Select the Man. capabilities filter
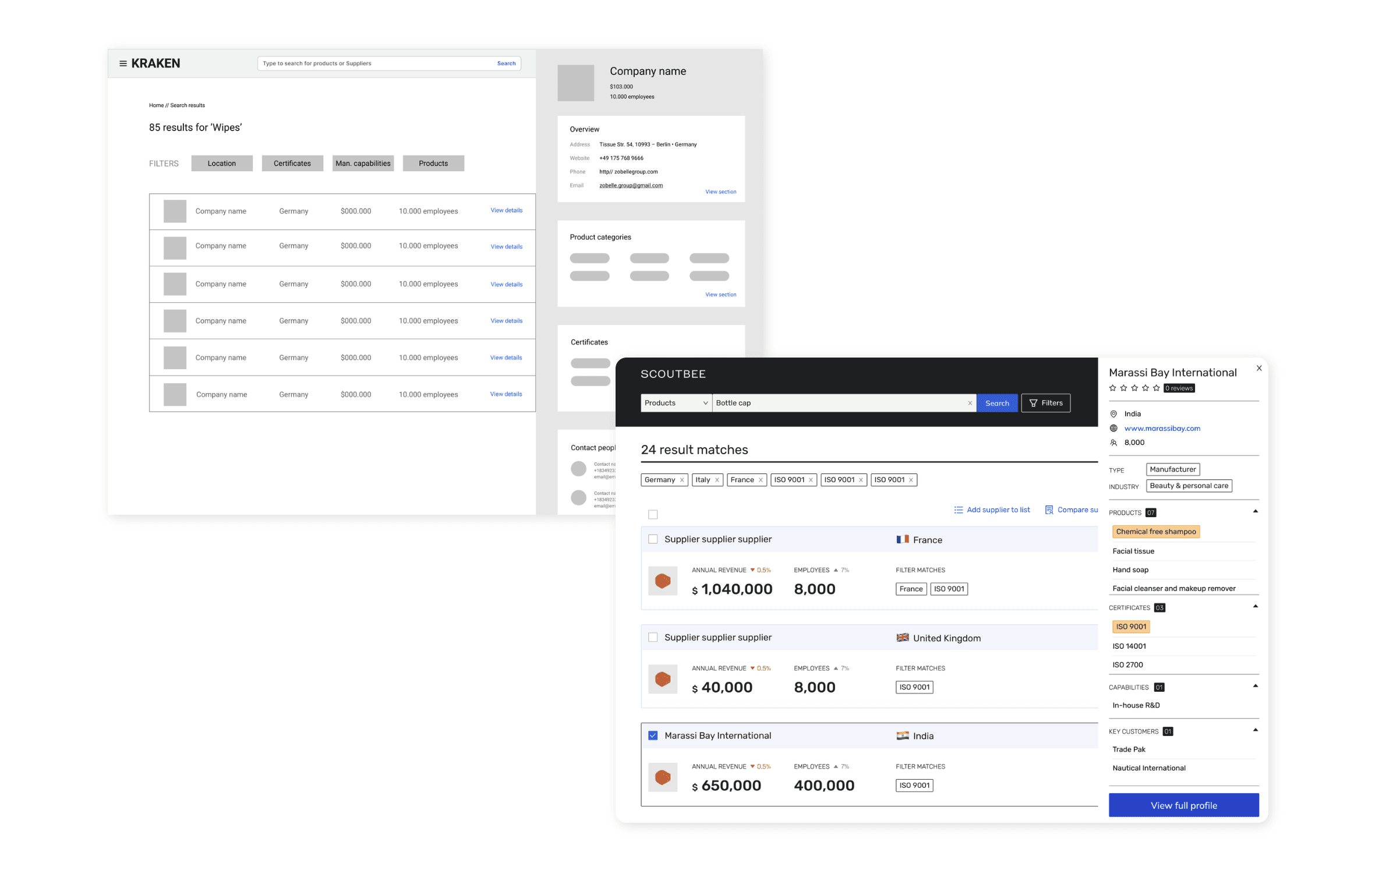 click(x=363, y=164)
